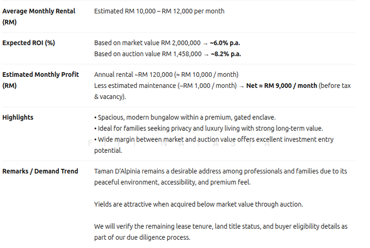Click the estimated RM 10,000 – RM 12,000 rental text
The width and height of the screenshot is (370, 248).
coord(159,11)
